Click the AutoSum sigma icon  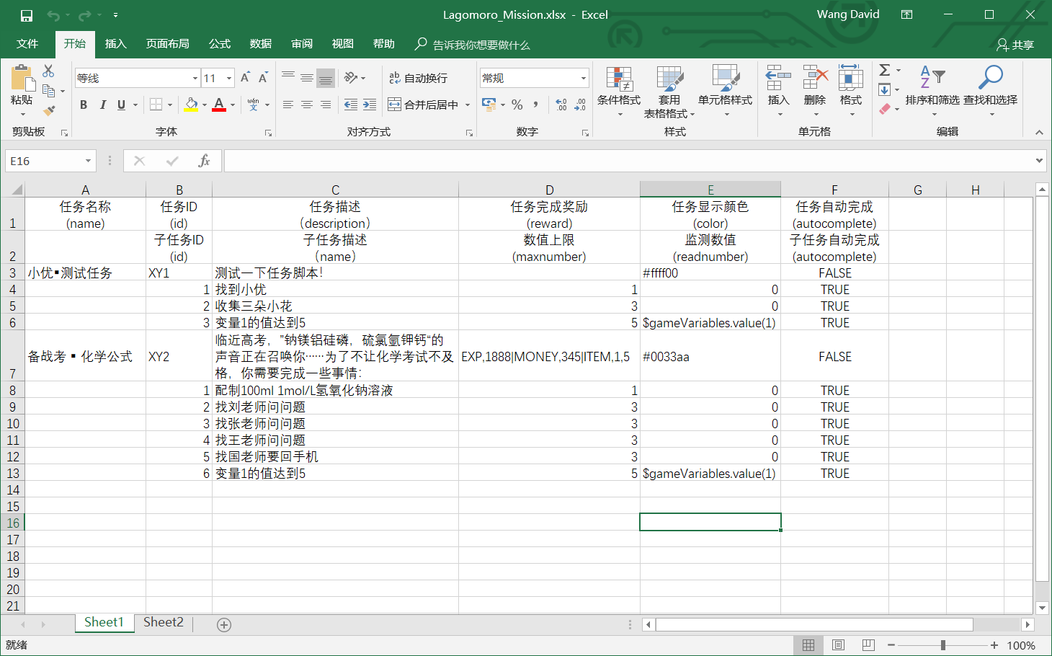885,71
